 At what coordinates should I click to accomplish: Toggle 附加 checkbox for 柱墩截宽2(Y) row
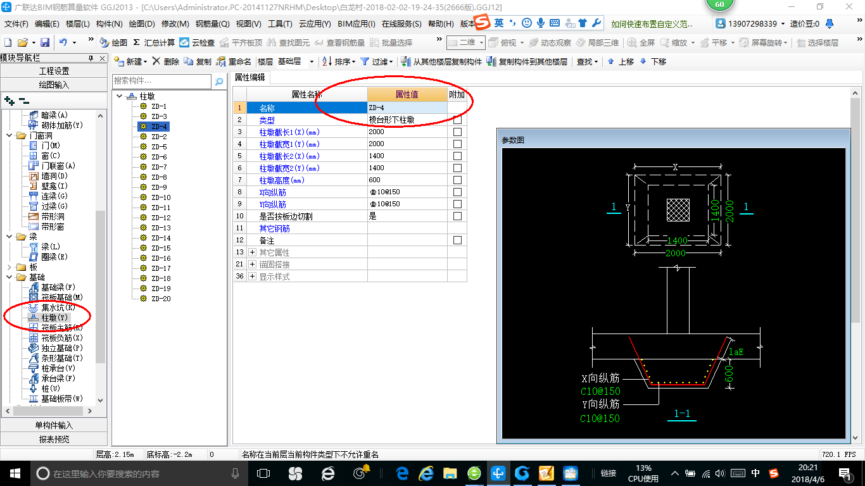457,168
